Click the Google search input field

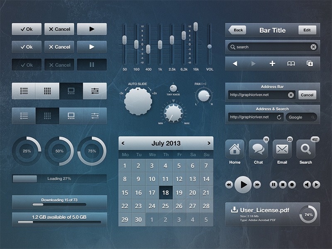[x=301, y=117]
